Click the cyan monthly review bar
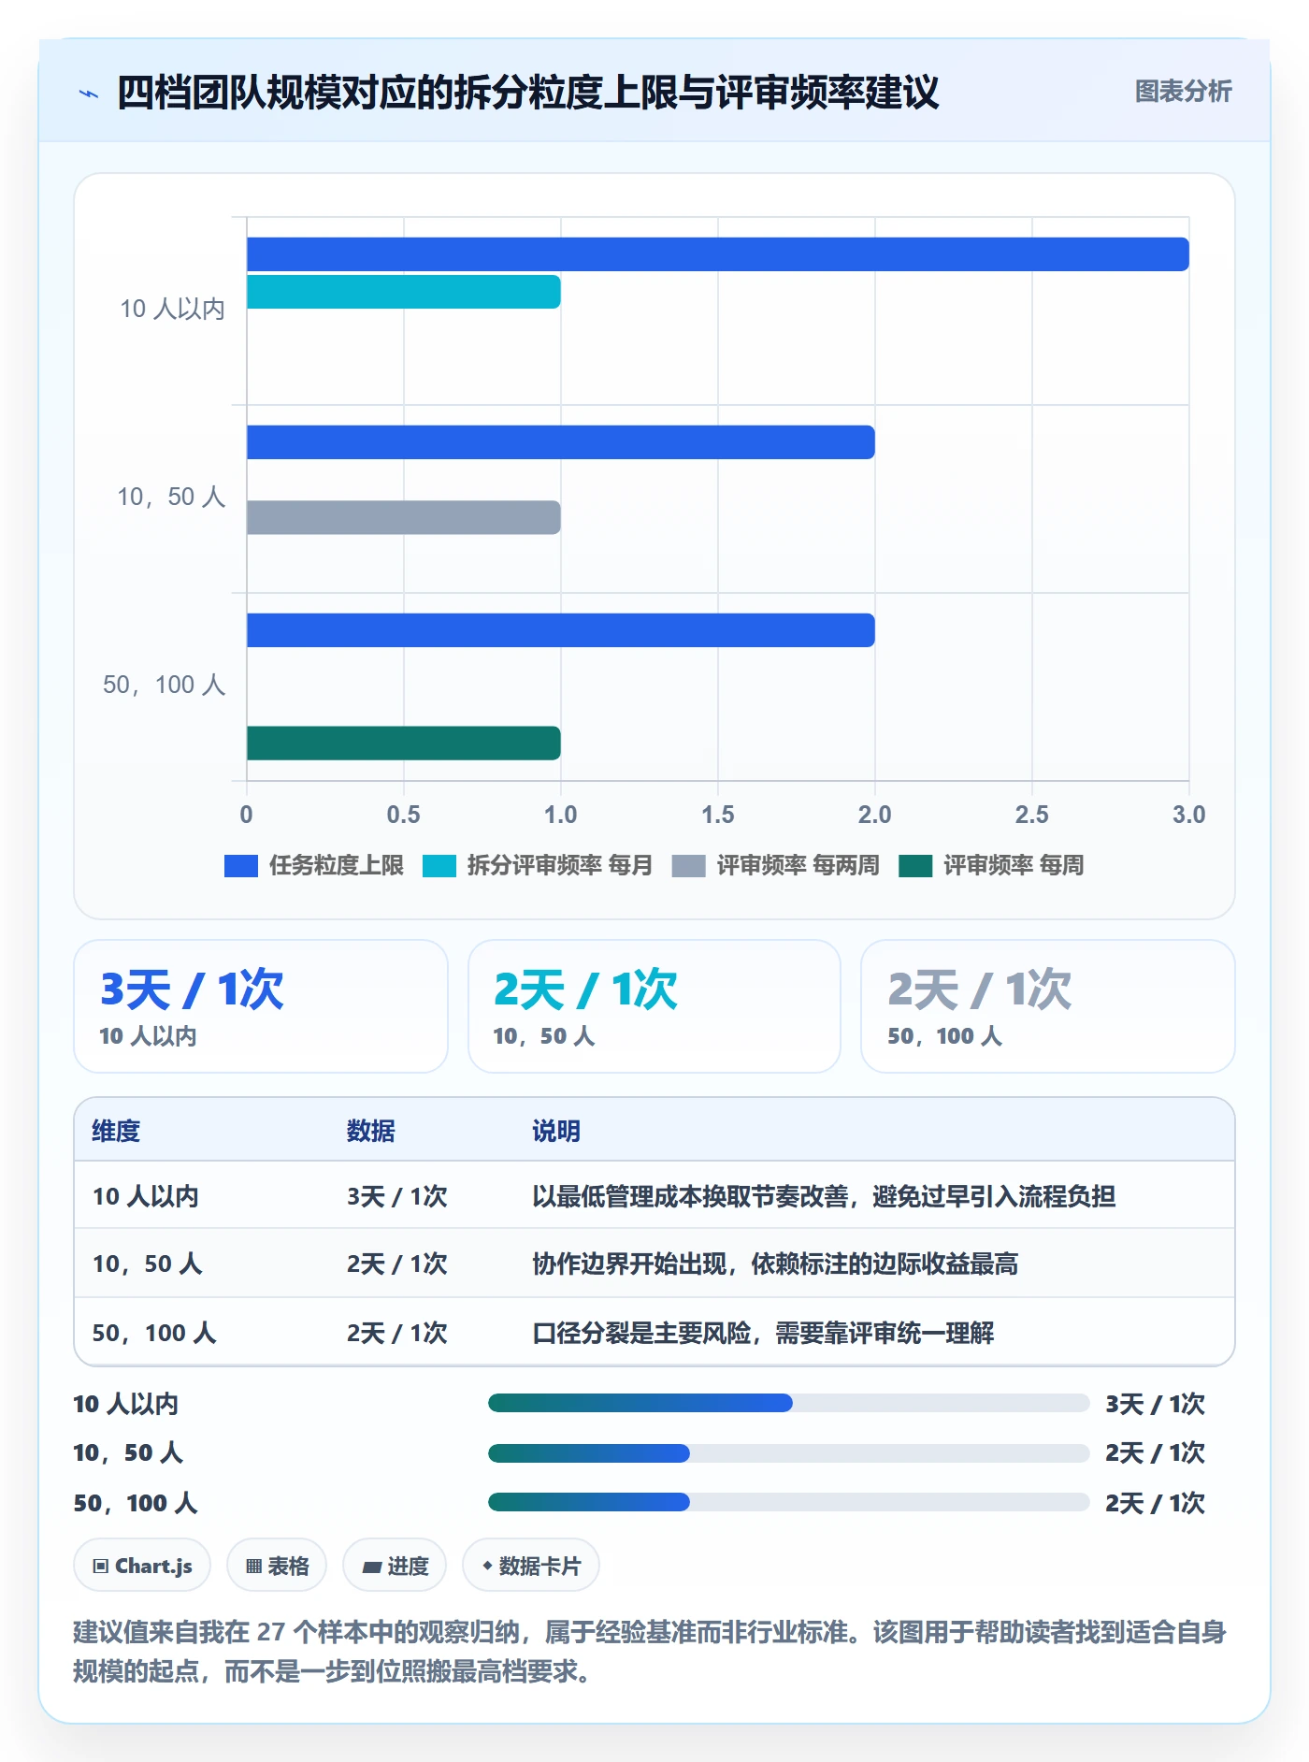The height and width of the screenshot is (1762, 1309). tap(404, 292)
